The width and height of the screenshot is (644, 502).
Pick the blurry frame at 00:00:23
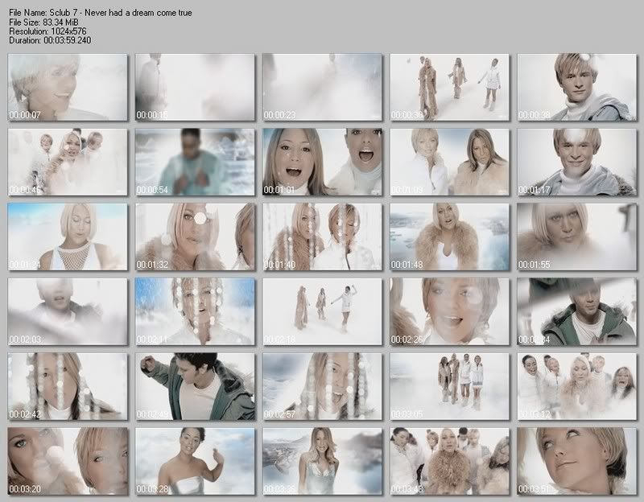coord(323,87)
